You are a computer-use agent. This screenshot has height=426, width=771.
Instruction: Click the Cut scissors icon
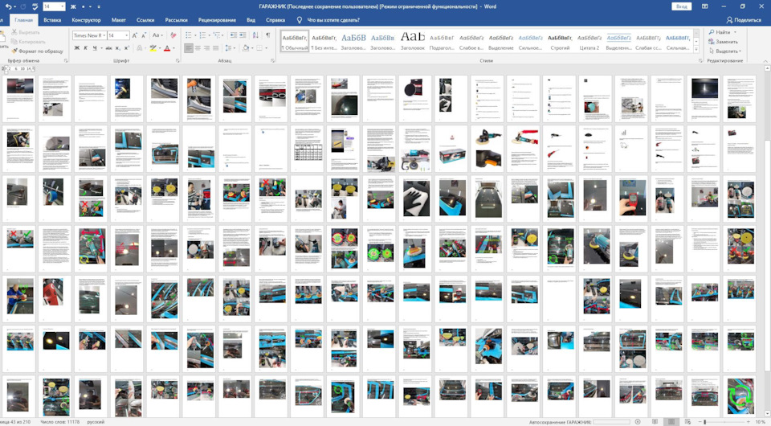click(14, 32)
